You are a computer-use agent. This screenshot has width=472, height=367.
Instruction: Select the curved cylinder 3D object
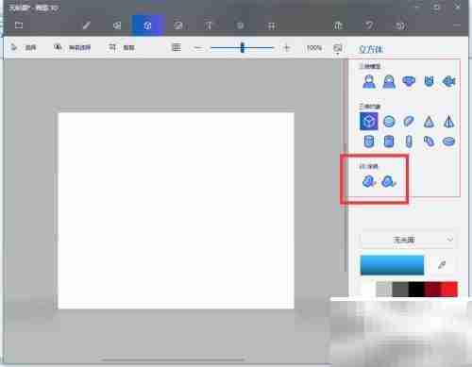pyautogui.click(x=429, y=142)
